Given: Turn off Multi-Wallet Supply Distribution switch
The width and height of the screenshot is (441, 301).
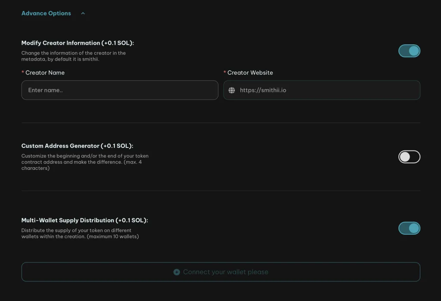Looking at the screenshot, I should [x=409, y=228].
